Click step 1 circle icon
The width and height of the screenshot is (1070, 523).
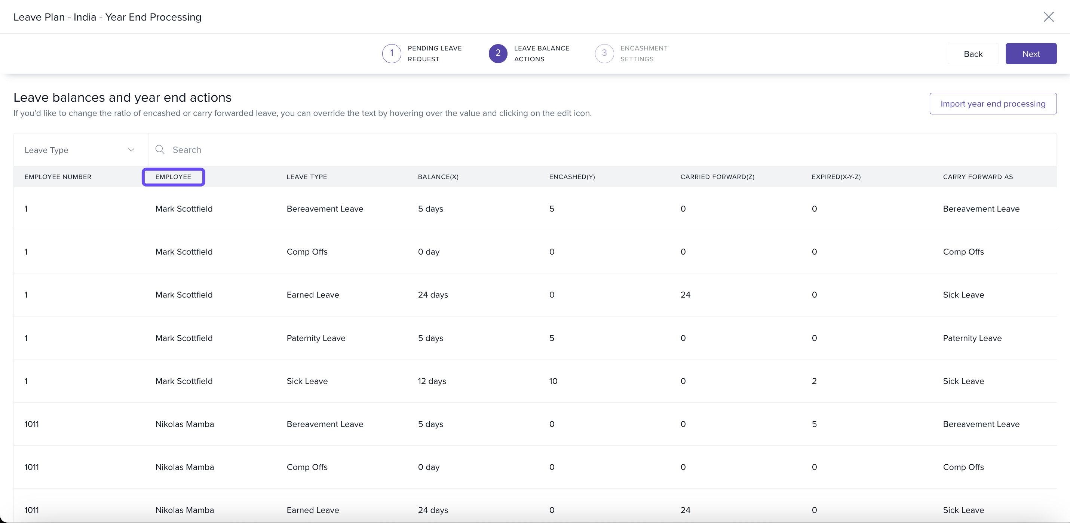pos(391,53)
